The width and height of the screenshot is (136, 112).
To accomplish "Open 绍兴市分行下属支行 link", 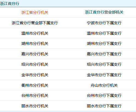I will click(104, 64).
